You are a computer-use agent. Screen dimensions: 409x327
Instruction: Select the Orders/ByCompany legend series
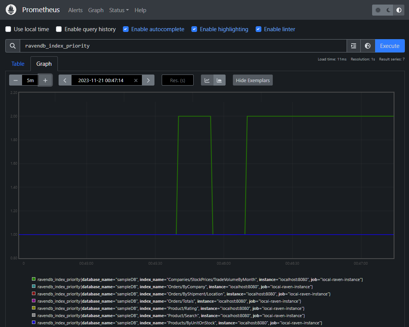pyautogui.click(x=175, y=287)
